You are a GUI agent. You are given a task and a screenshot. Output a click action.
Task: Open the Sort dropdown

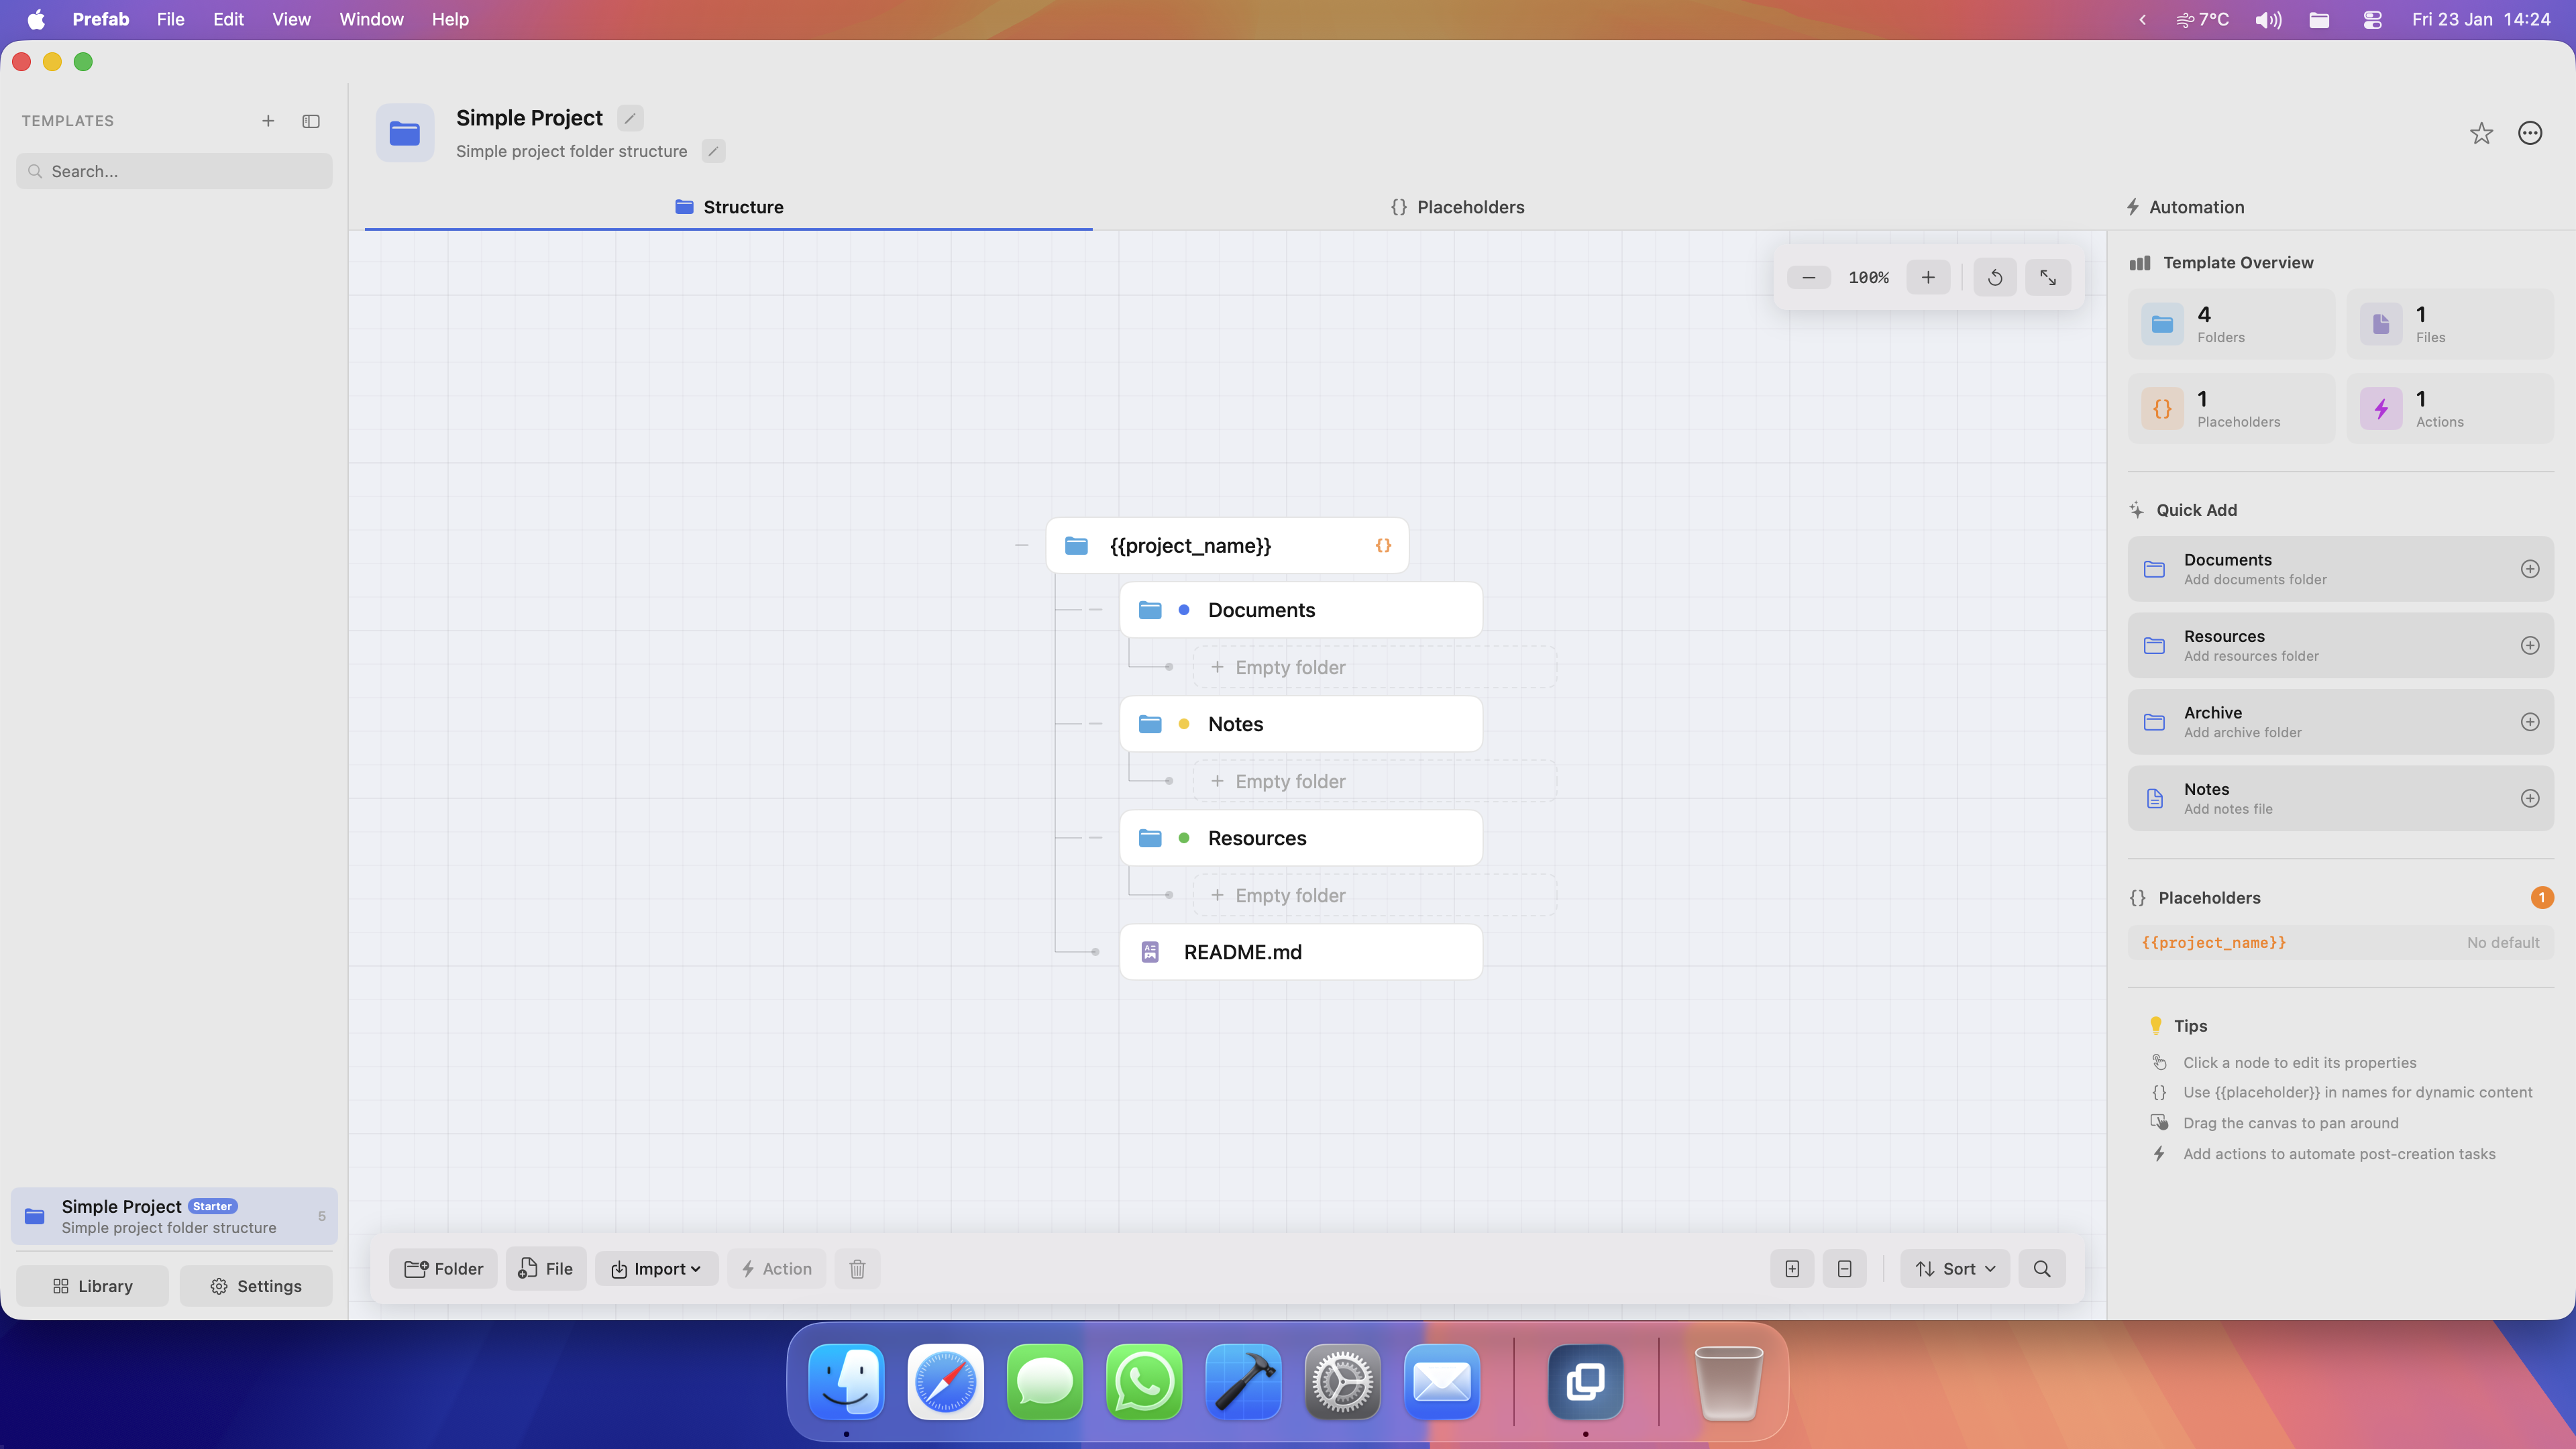tap(1954, 1268)
